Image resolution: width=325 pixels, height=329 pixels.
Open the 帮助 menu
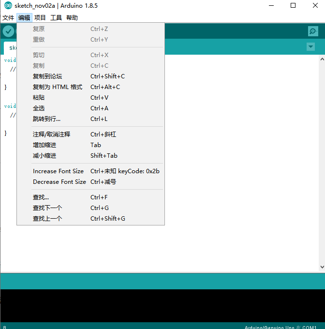coord(72,18)
